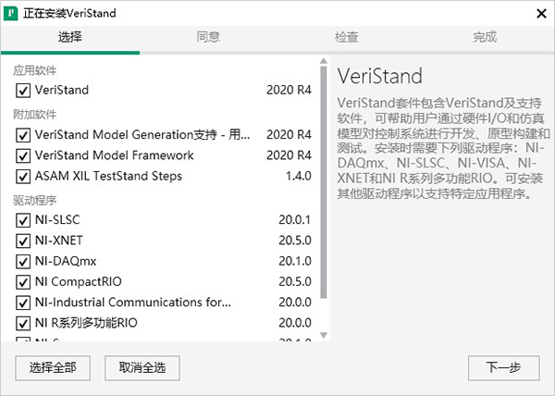Switch to the 选择 tab

[x=69, y=38]
